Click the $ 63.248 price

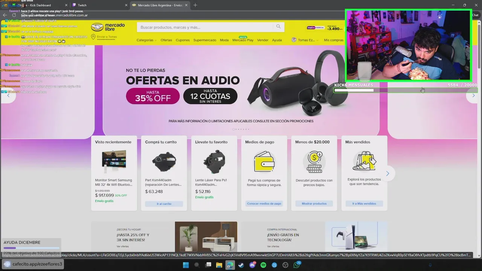pos(154,192)
